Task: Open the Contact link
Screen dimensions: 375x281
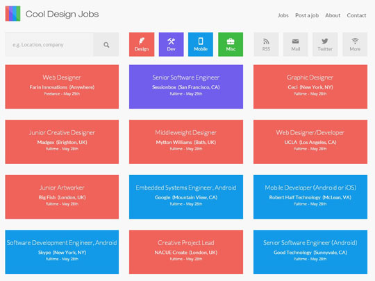Action: 356,15
